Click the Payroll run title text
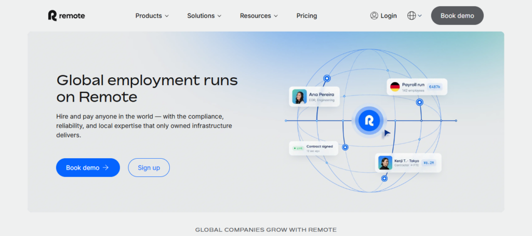The width and height of the screenshot is (532, 236). (x=413, y=85)
